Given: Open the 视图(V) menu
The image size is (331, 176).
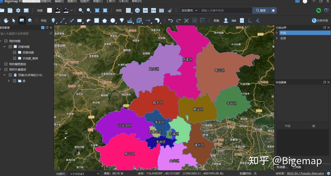Looking at the screenshot, I should 72,1.
